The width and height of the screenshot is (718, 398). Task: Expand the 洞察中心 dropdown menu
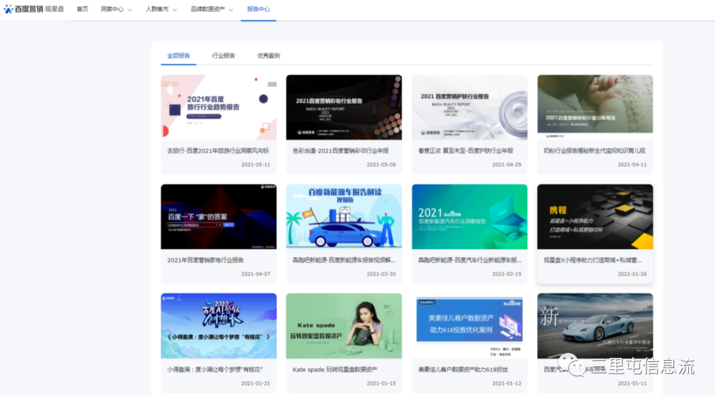point(116,9)
